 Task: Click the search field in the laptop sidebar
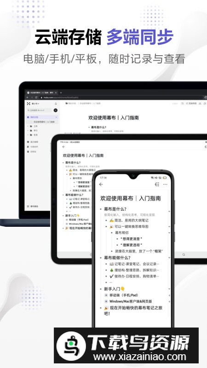(39, 110)
